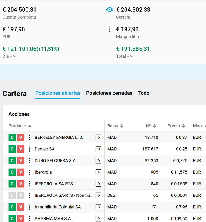Select the Total +/- value € +91.385,31
The height and width of the screenshot is (222, 206).
click(x=133, y=49)
